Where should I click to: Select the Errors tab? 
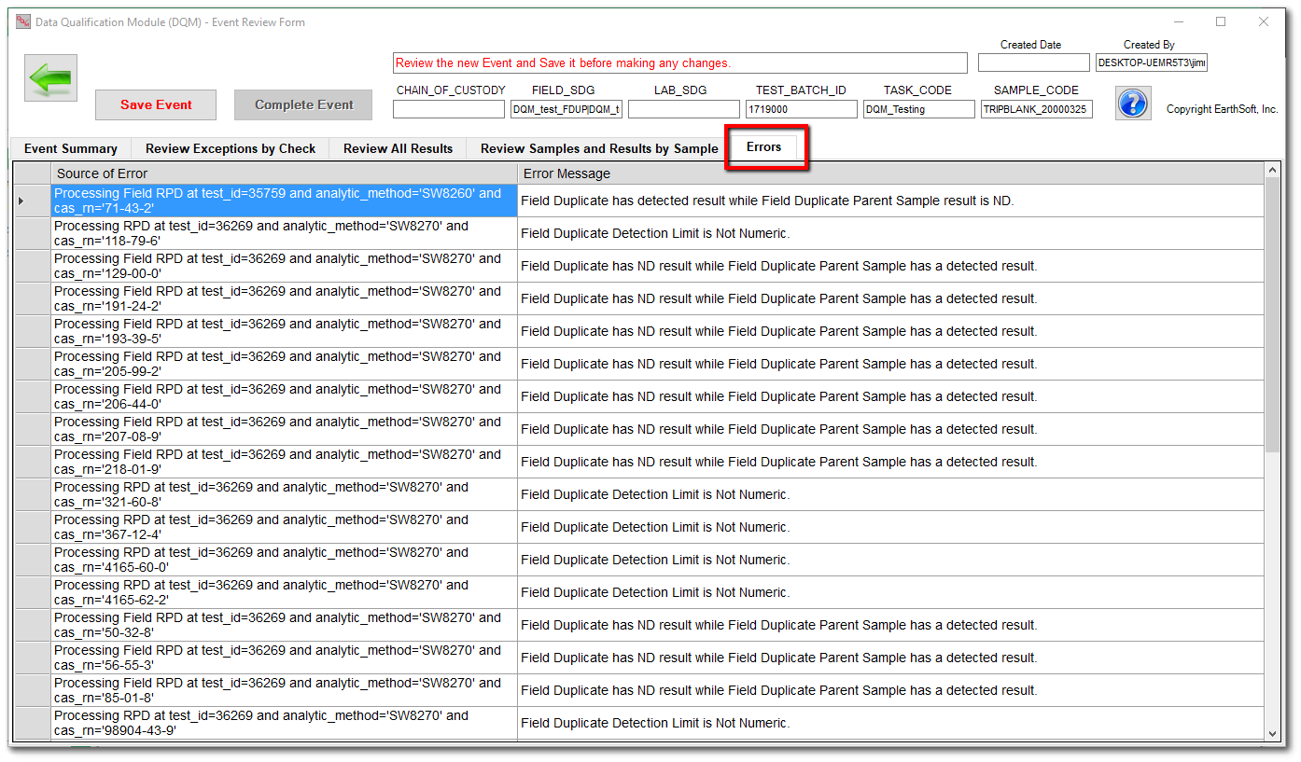(x=763, y=147)
